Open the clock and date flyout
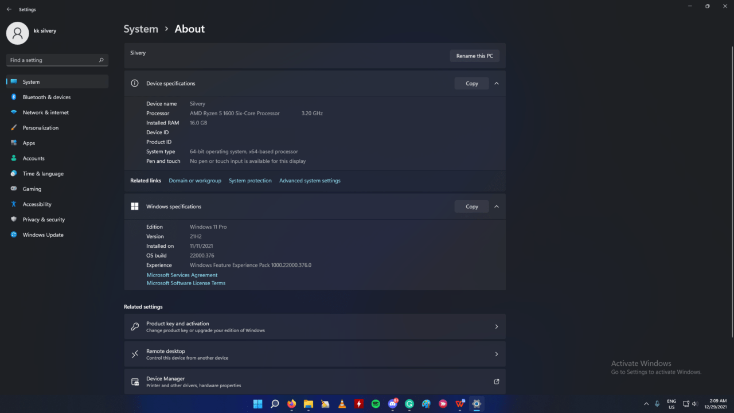Viewport: 734px width, 413px height. (x=717, y=404)
